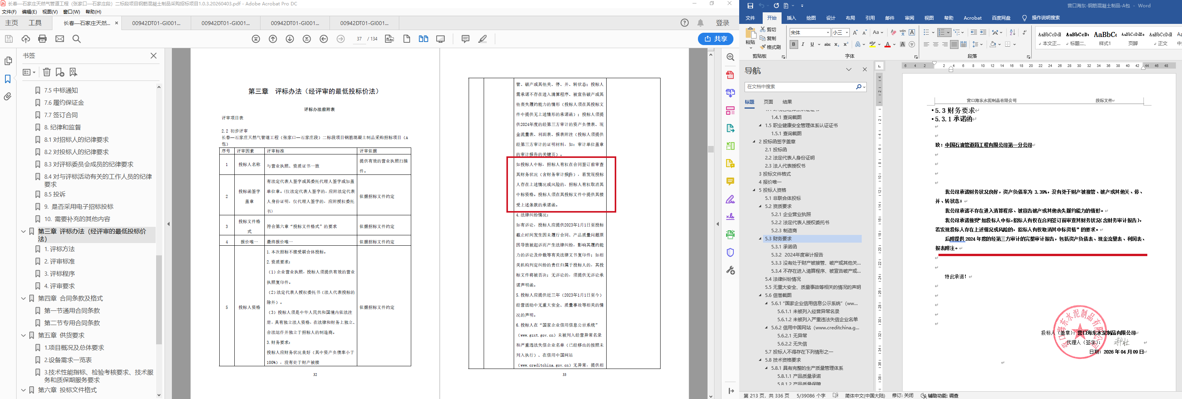Go to previous page arrow in Acrobat
Screen dimensions: 1182x399
(x=273, y=39)
